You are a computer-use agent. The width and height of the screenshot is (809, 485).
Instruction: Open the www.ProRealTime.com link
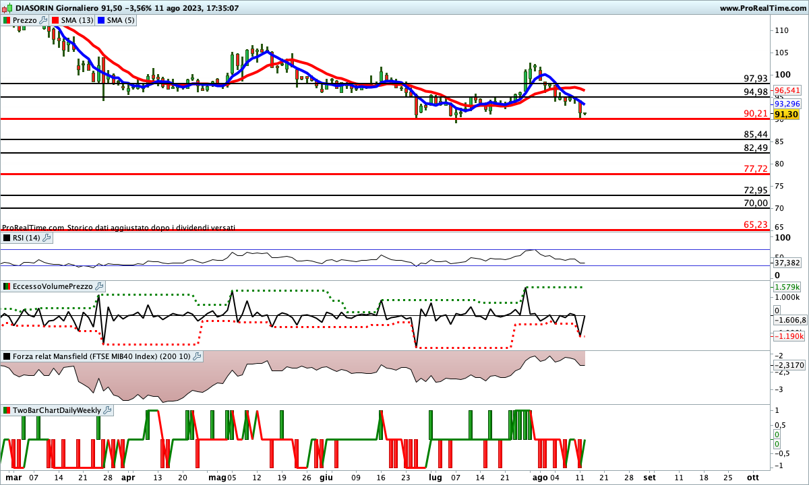point(762,8)
